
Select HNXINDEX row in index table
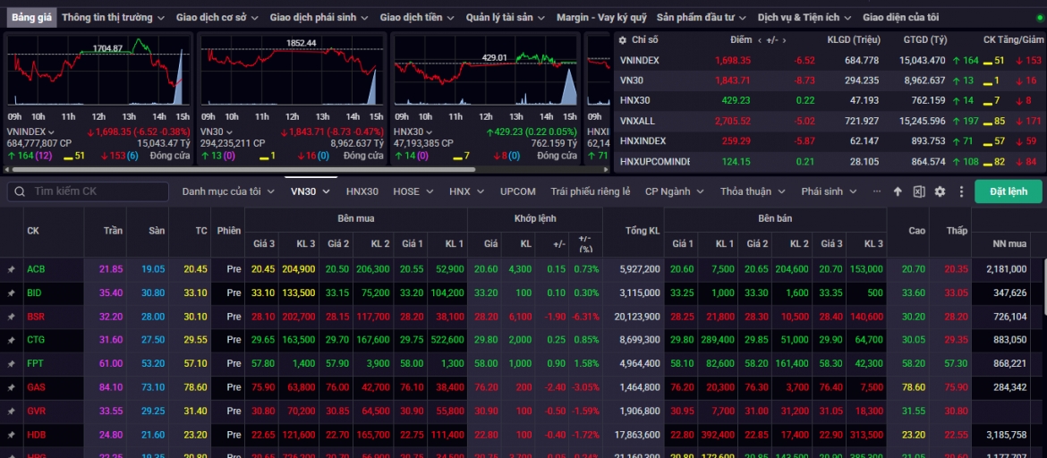[830, 140]
